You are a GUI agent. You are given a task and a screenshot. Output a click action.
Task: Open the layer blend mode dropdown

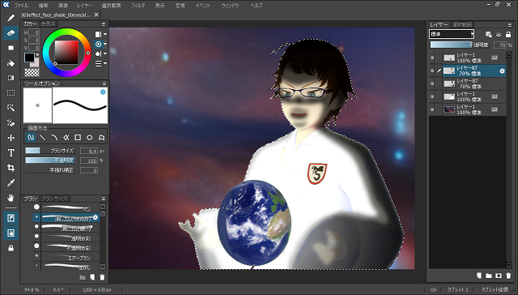[x=452, y=34]
